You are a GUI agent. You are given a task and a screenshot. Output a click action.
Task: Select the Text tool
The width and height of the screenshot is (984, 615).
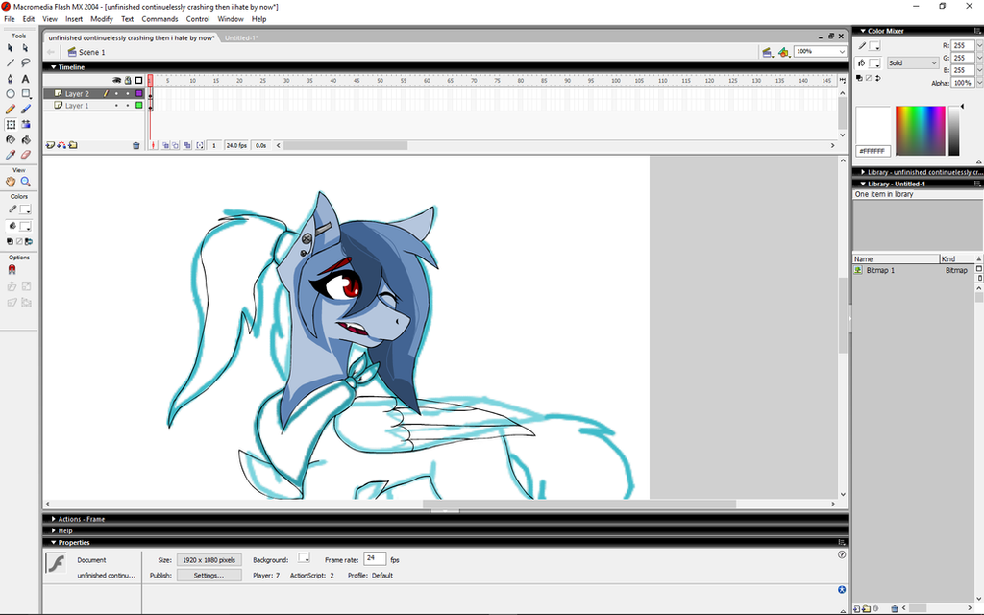click(25, 79)
